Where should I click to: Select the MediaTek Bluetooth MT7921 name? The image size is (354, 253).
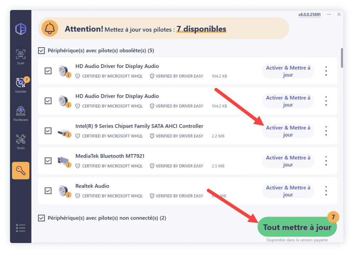(110, 156)
